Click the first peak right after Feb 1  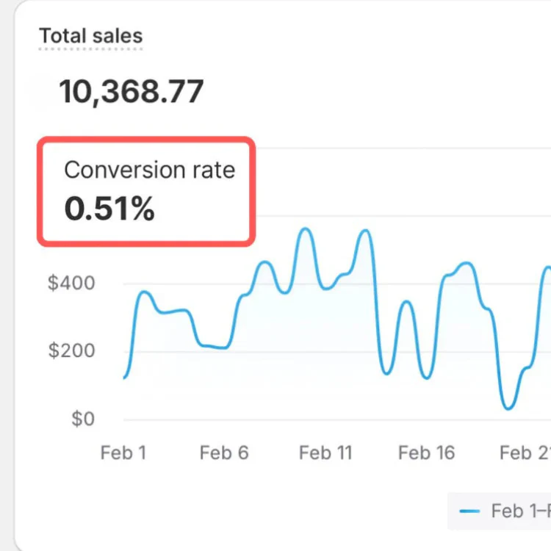143,292
